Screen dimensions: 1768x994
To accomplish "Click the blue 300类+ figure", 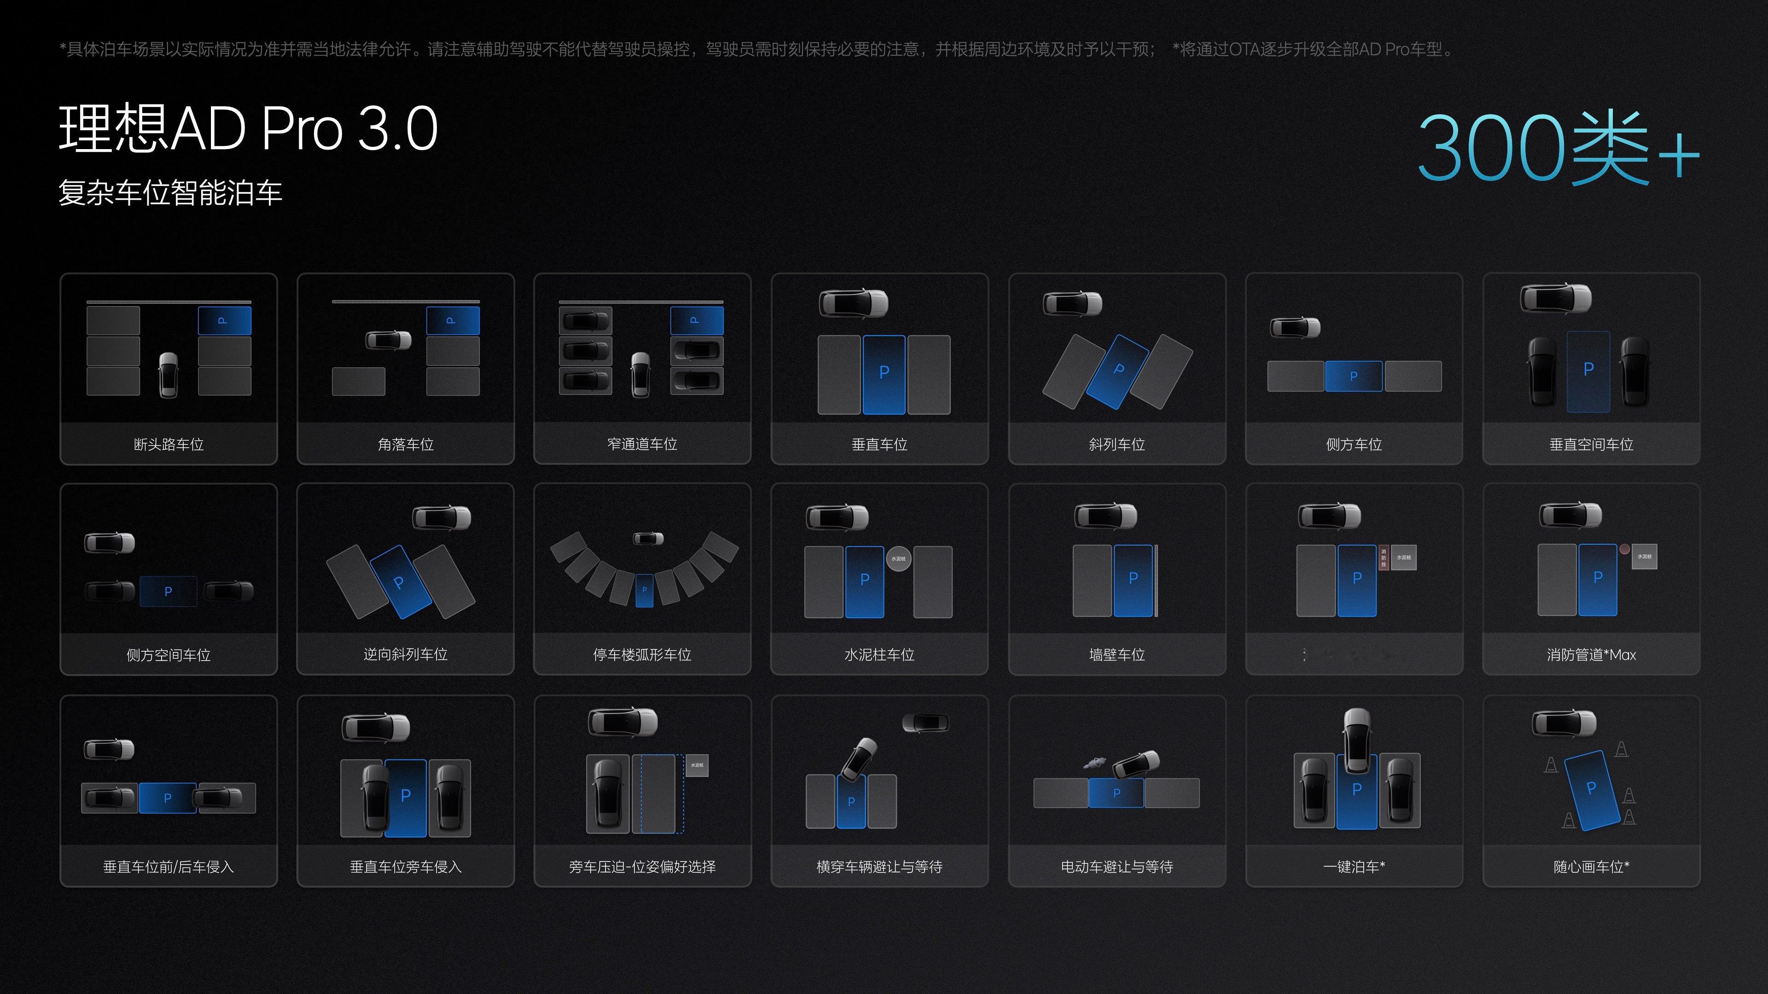I will coord(1559,147).
